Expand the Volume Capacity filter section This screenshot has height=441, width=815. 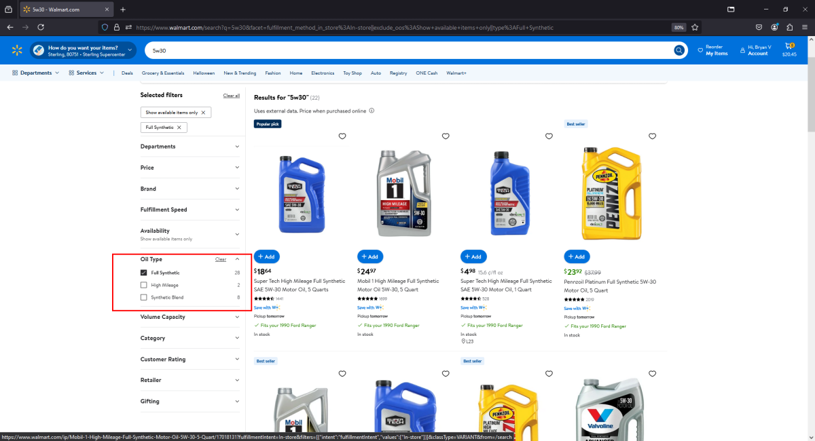coord(190,317)
